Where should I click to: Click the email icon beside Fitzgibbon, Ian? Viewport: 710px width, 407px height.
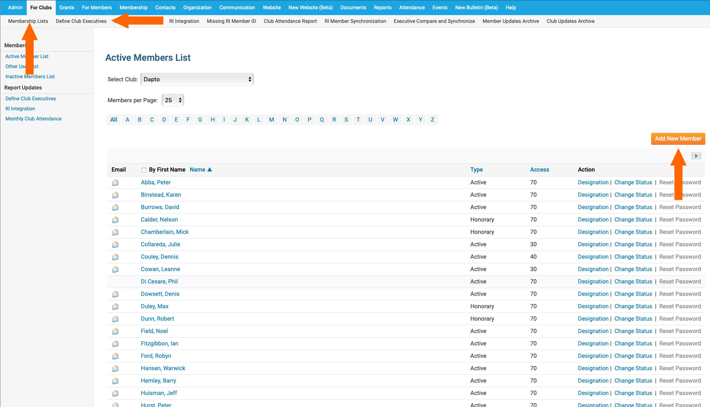pos(115,343)
